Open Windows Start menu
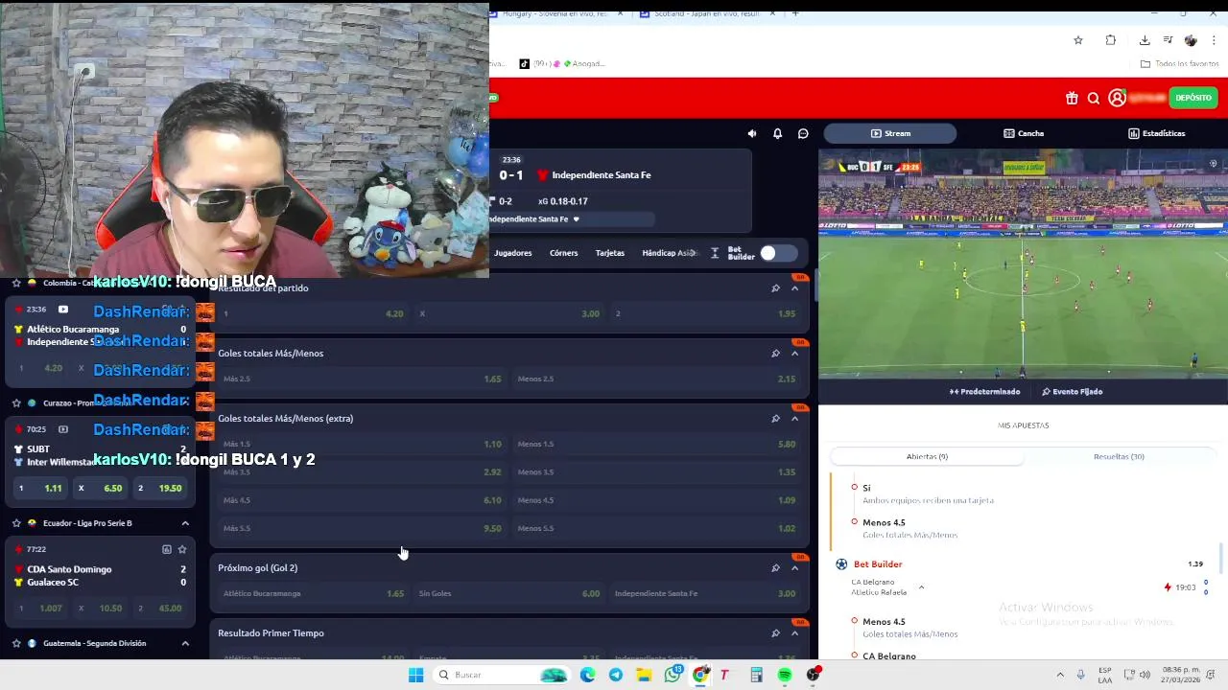 pyautogui.click(x=415, y=675)
